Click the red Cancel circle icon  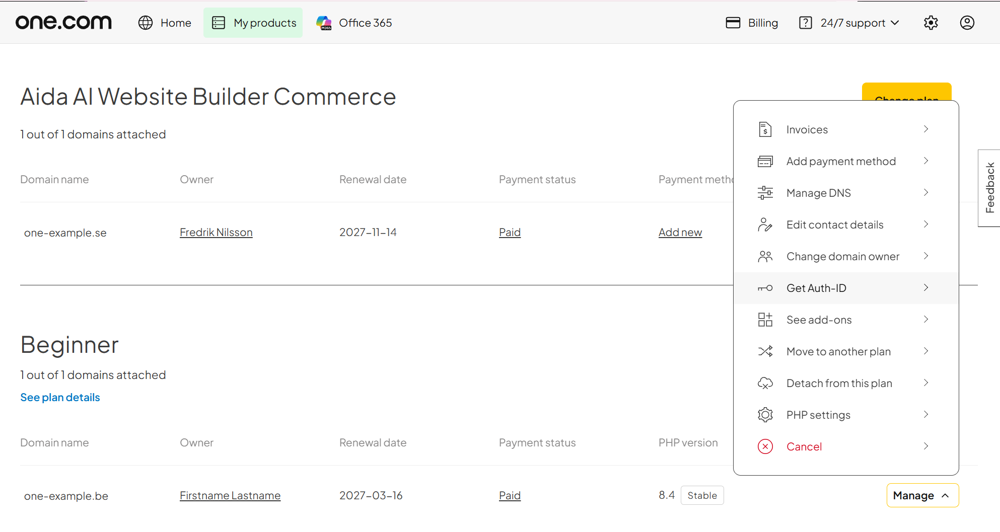click(x=765, y=446)
